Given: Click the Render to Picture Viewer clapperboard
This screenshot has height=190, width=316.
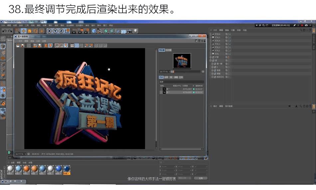Looking at the screenshot, I should coord(80,31).
